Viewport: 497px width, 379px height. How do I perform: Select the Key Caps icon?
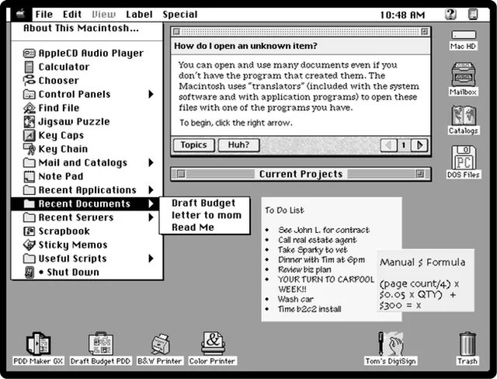30,135
